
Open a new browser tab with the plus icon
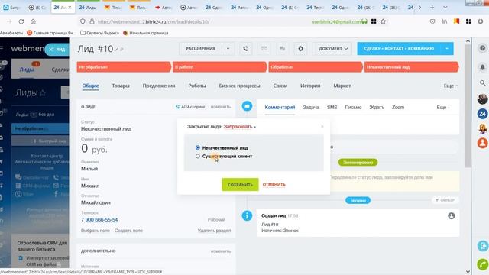click(432, 7)
